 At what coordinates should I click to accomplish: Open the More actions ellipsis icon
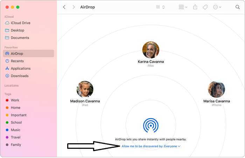point(216,7)
